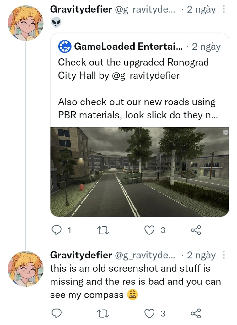
Task: Click Gravitydefier name on second tweet
Action: 81,255
